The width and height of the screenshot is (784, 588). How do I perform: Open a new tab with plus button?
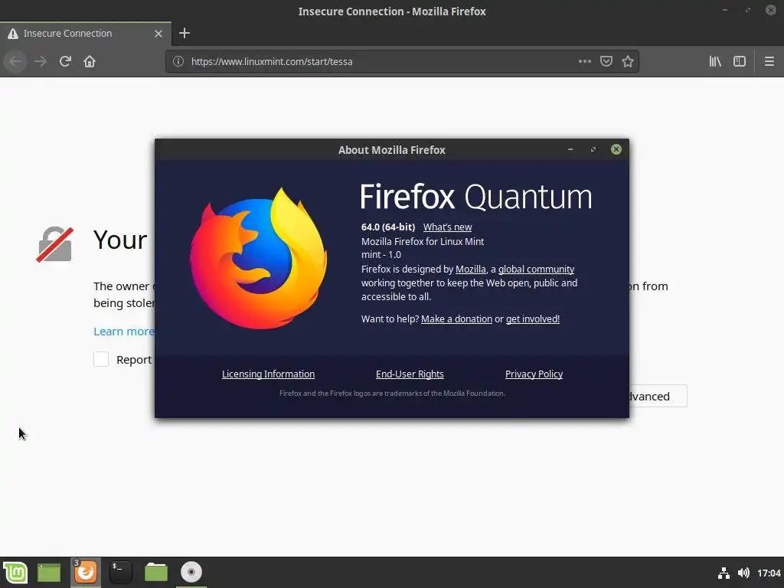(184, 33)
